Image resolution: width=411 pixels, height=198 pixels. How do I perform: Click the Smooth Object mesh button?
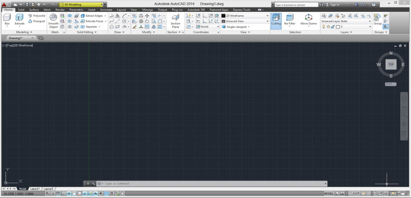(53, 21)
